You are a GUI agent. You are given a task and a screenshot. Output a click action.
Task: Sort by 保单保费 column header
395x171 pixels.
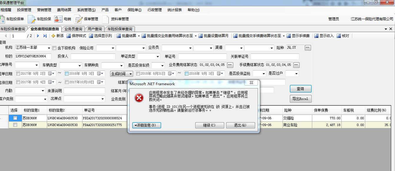(327, 110)
